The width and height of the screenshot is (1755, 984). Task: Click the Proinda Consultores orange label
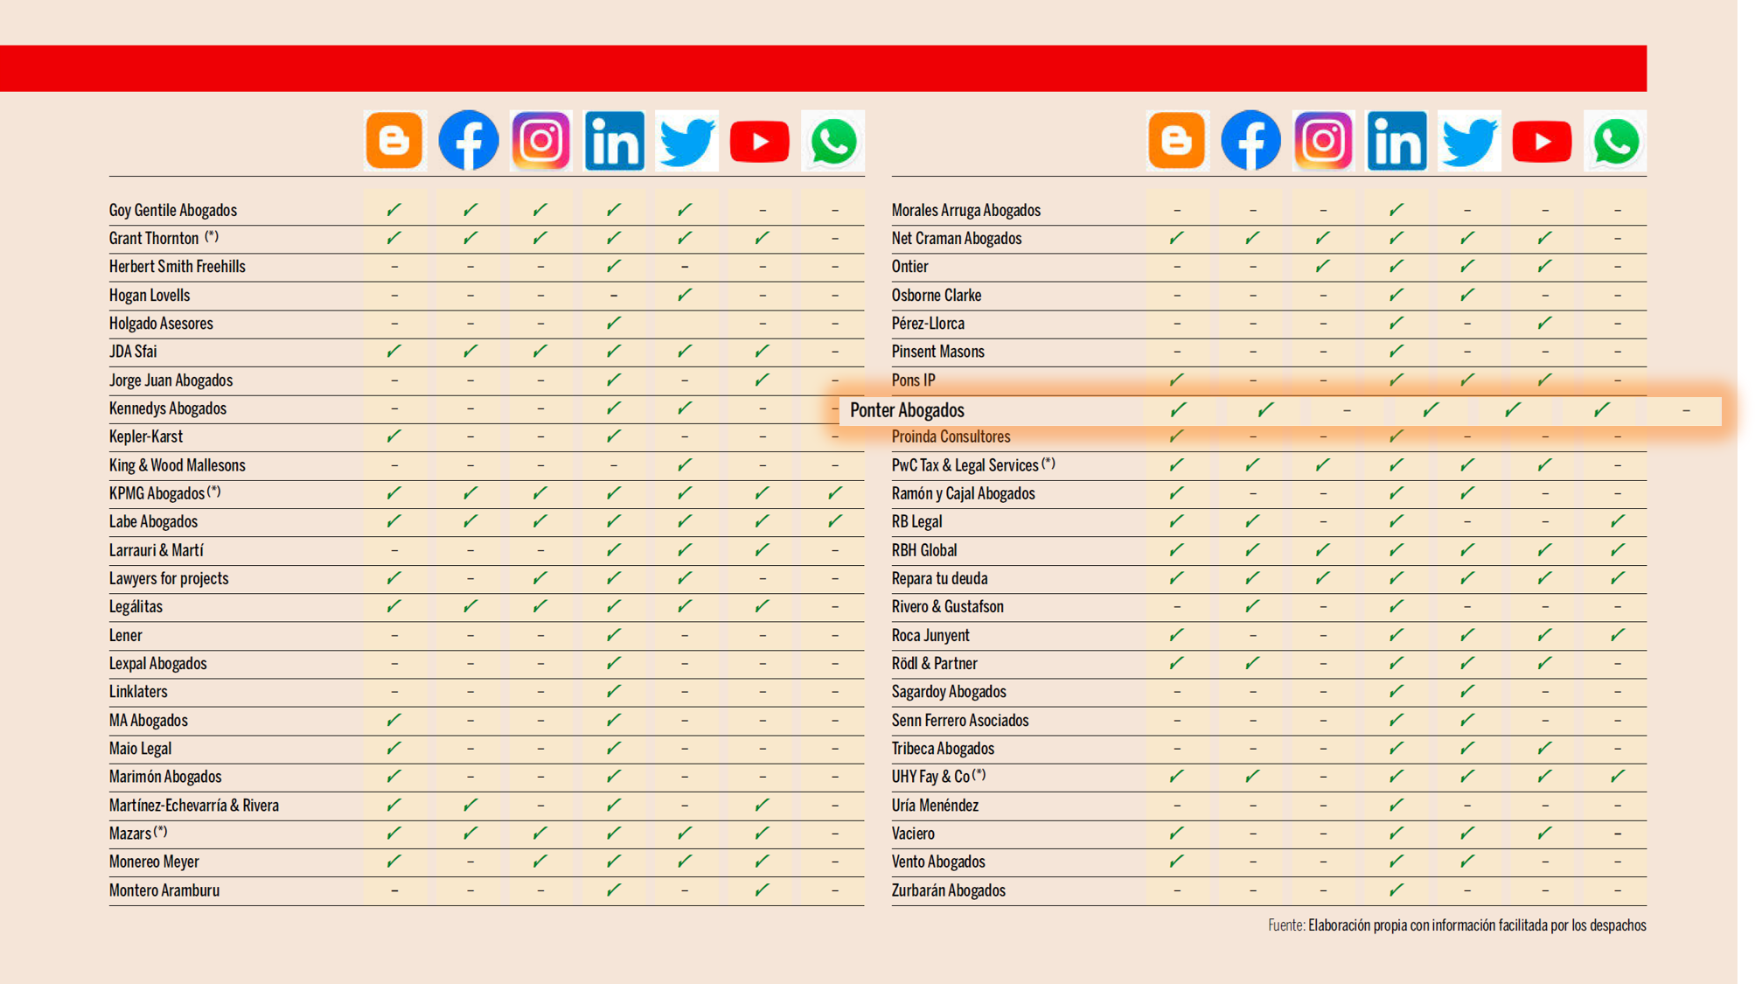[x=951, y=436]
